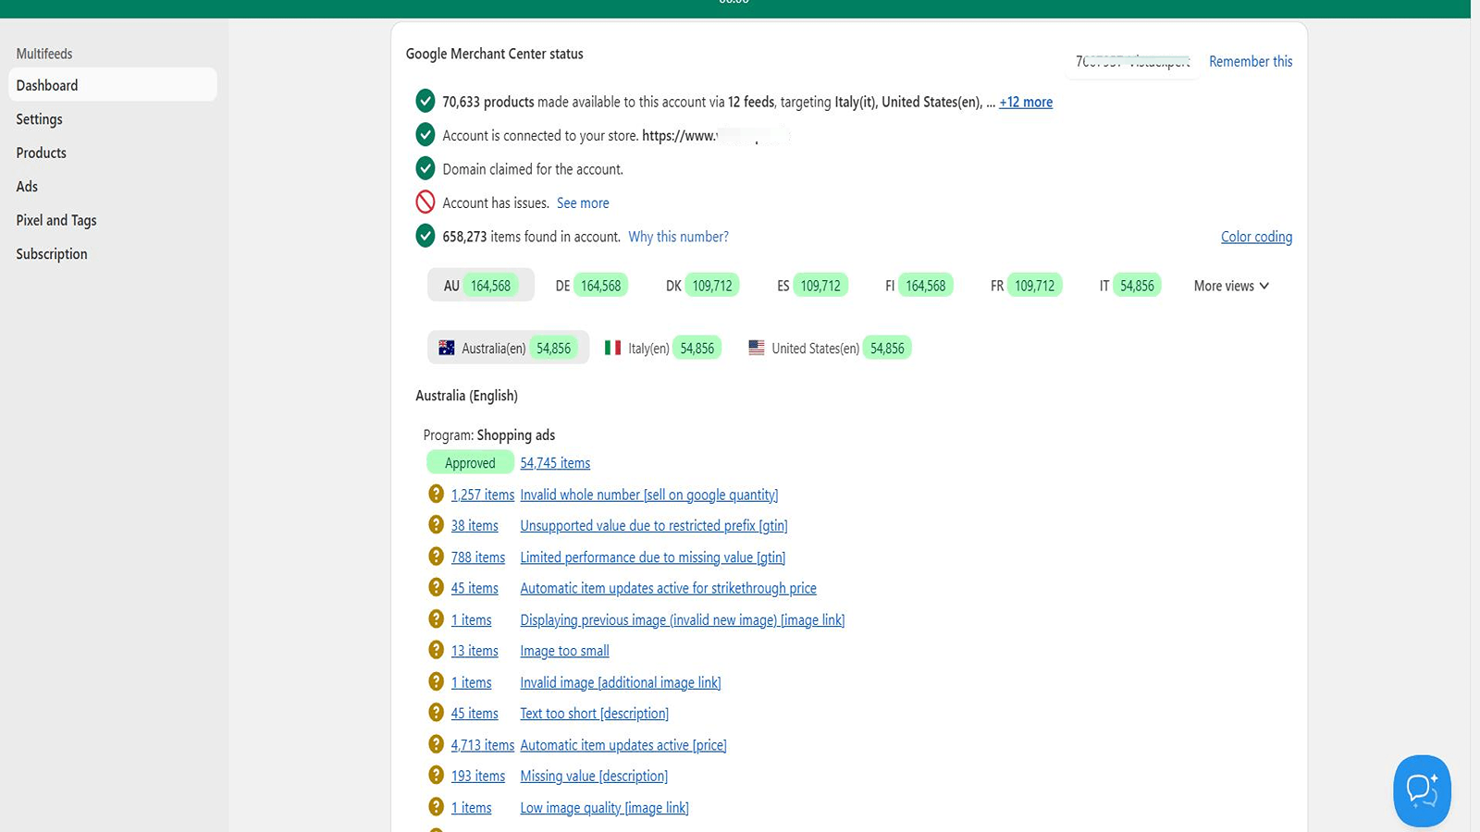Open Automatic item updates active for strikethrough price
The image size is (1480, 832).
tap(668, 588)
